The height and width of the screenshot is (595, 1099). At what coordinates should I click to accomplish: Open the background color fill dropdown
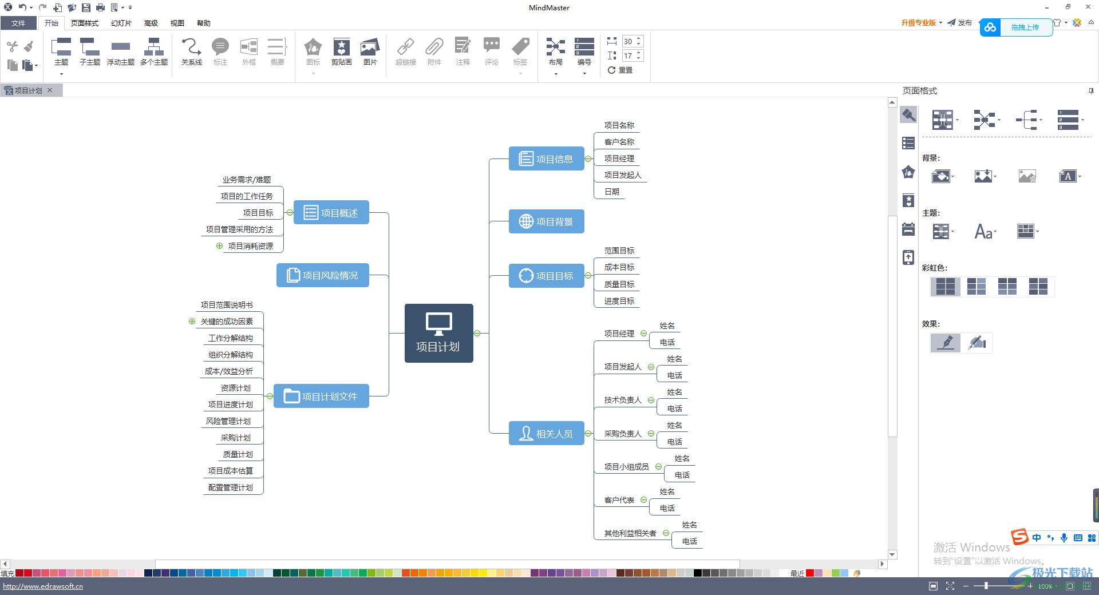[943, 176]
